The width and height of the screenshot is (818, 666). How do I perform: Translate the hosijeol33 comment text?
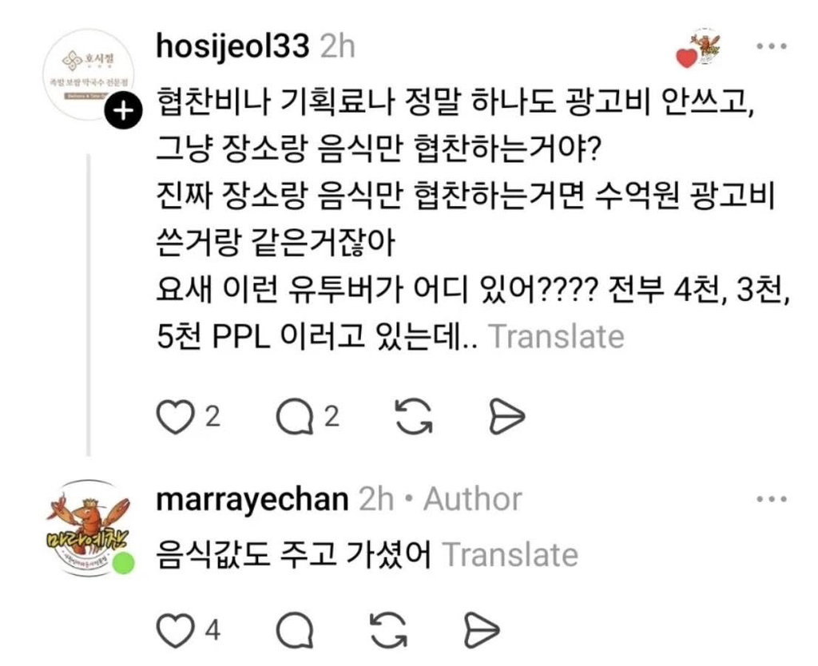pyautogui.click(x=557, y=337)
